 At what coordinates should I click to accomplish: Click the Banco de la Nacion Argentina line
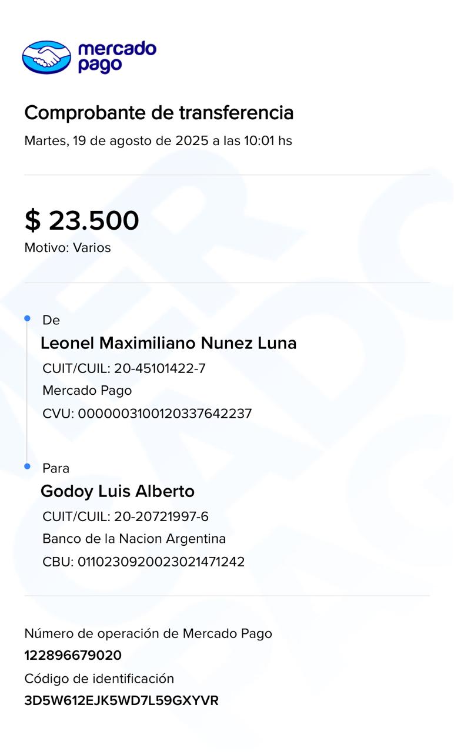[134, 539]
